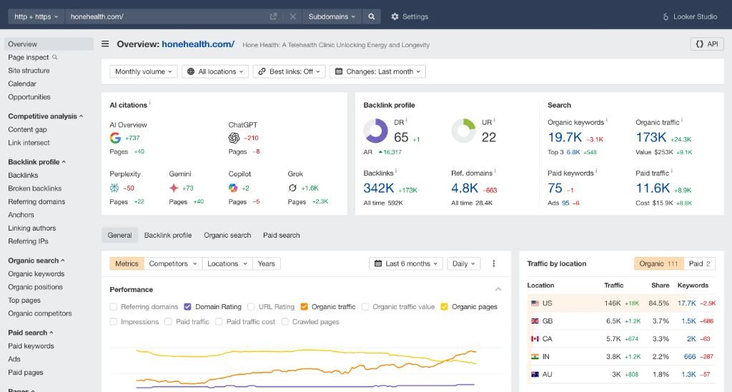Click the Canada flag icon
The width and height of the screenshot is (732, 392).
coord(535,339)
